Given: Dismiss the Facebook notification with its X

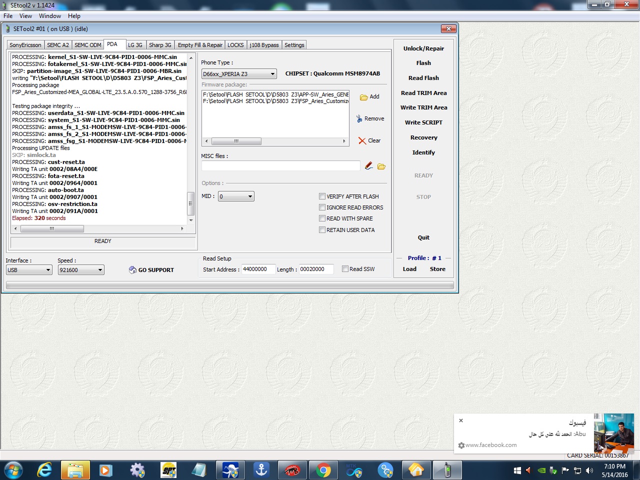Looking at the screenshot, I should click(461, 420).
